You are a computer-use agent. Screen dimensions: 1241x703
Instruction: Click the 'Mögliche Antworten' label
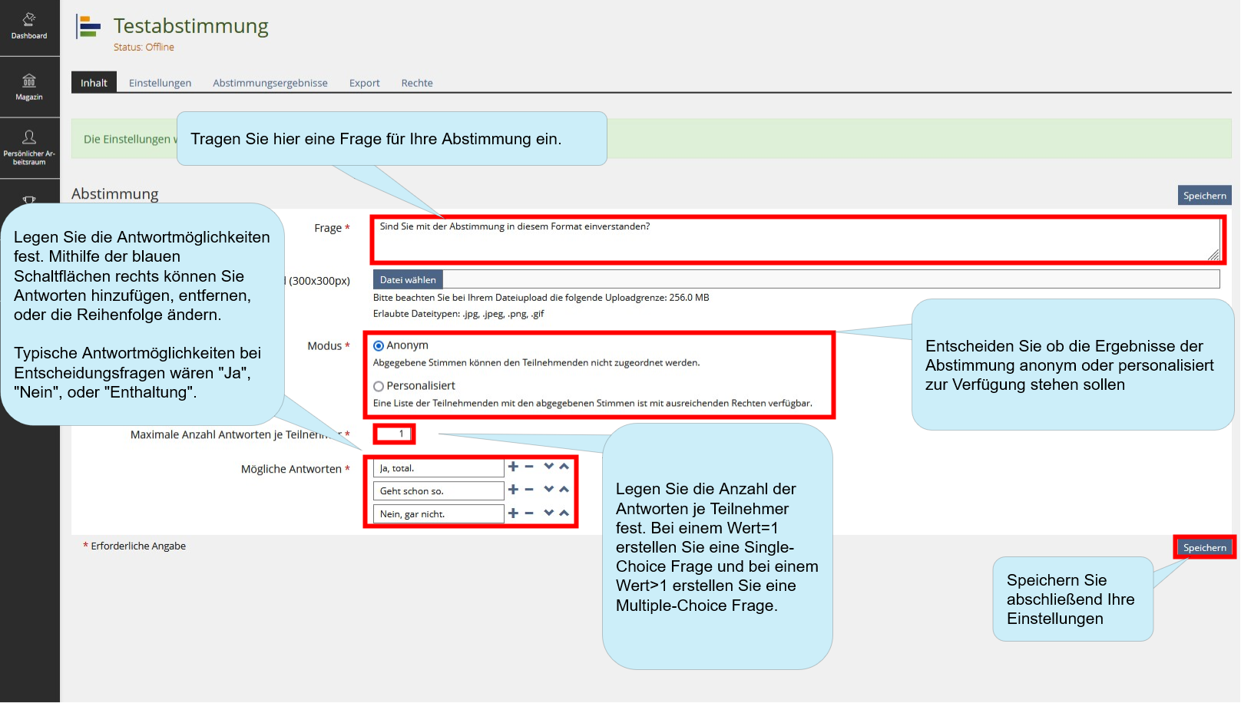291,469
